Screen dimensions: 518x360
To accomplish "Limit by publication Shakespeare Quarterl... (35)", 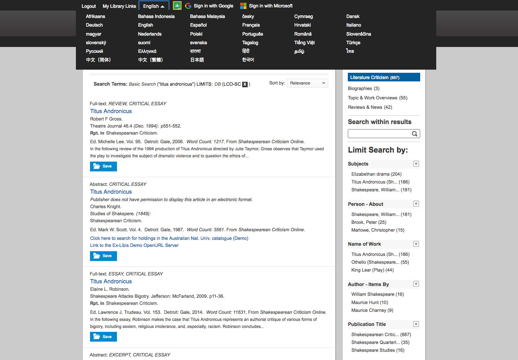I will tap(380, 342).
